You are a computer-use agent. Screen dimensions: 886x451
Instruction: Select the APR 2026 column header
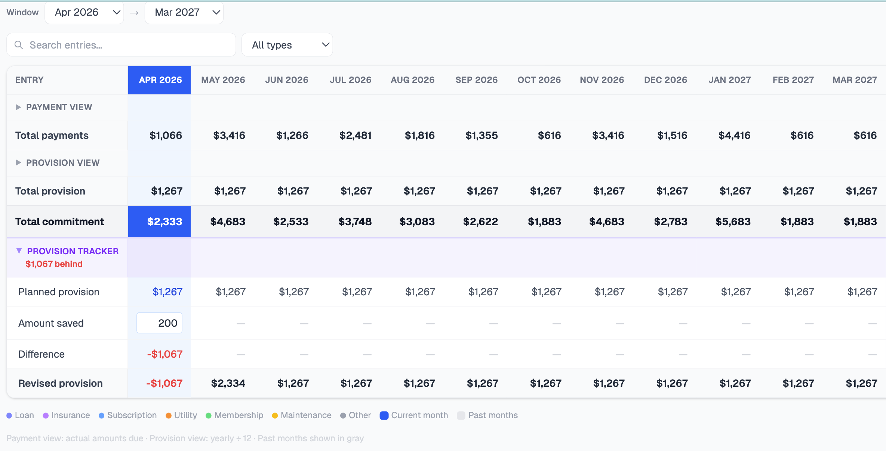[160, 80]
